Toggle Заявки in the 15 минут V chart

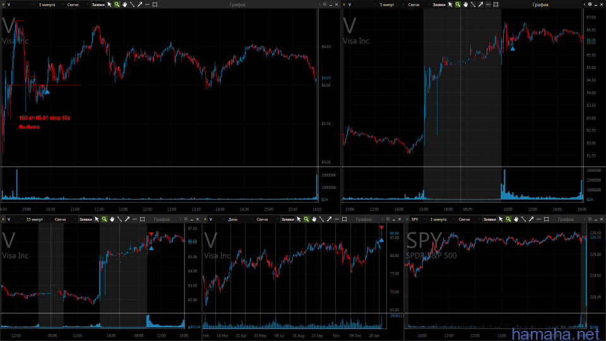tap(85, 219)
